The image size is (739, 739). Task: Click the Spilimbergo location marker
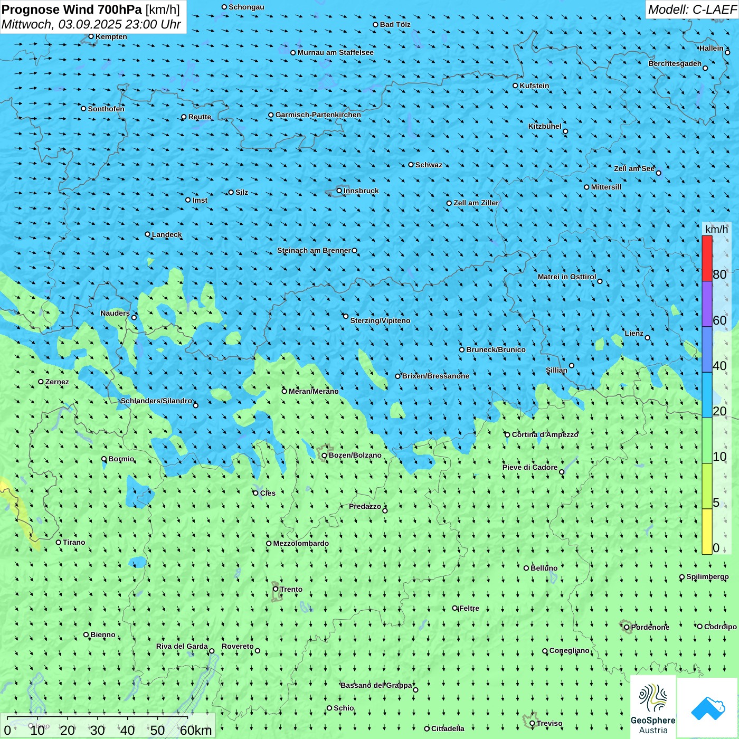pos(682,577)
